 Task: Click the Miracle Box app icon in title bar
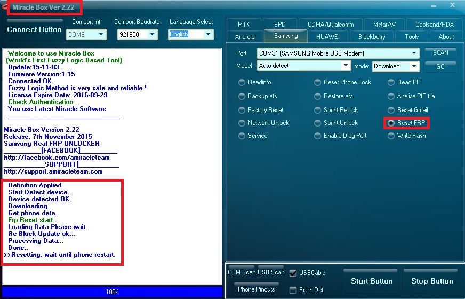tap(4, 6)
